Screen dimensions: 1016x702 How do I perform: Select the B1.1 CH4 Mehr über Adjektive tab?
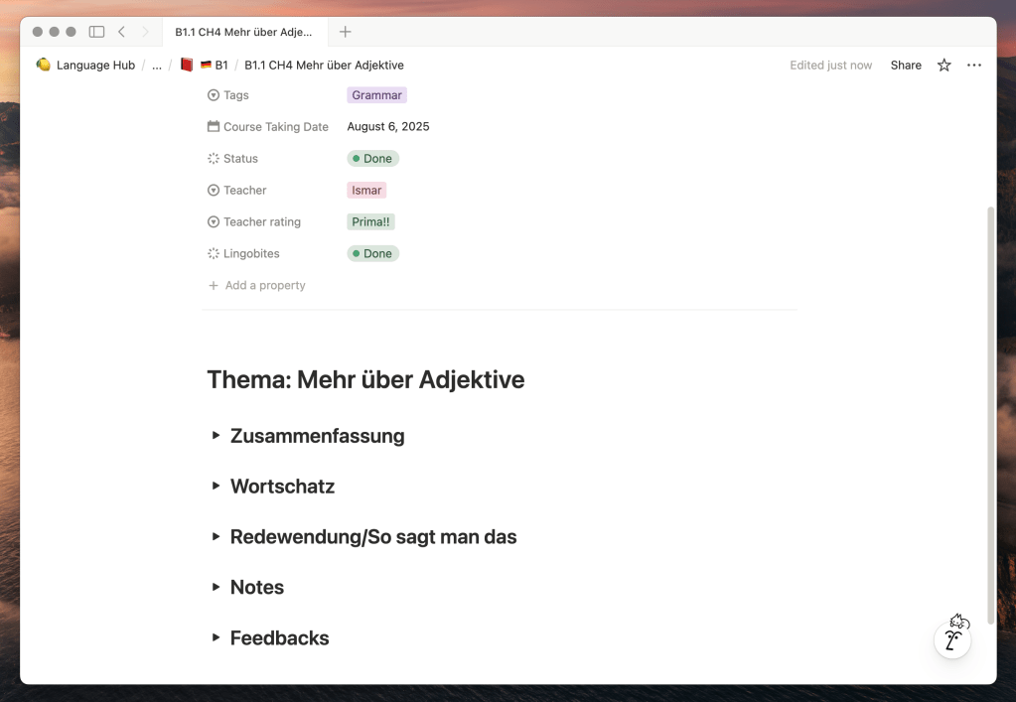[243, 32]
